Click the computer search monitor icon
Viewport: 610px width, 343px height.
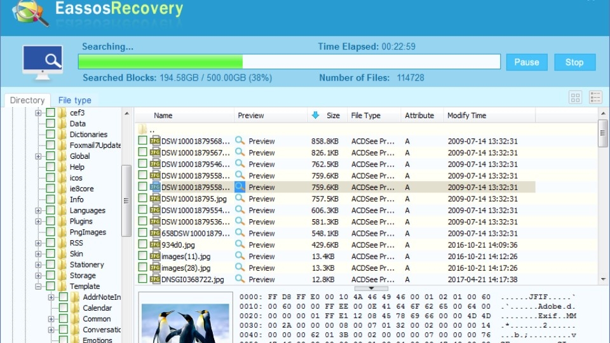click(43, 63)
